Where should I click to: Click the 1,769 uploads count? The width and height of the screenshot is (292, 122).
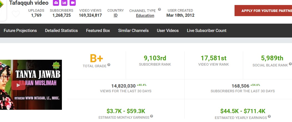[x=36, y=15]
